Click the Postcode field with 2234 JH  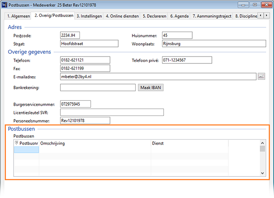(70, 35)
